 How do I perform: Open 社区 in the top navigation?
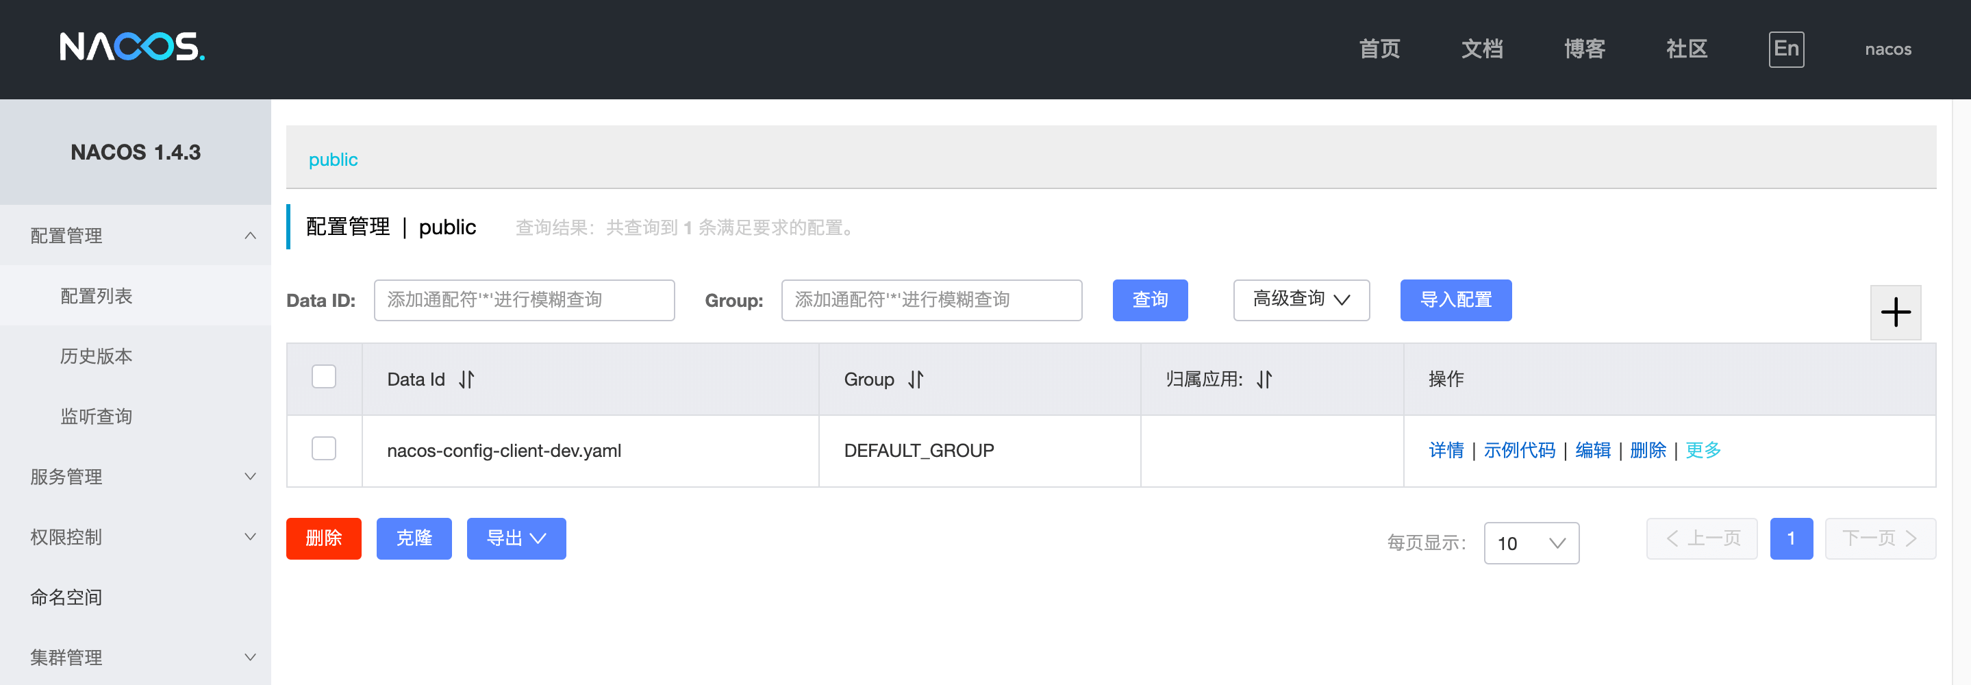tap(1687, 49)
